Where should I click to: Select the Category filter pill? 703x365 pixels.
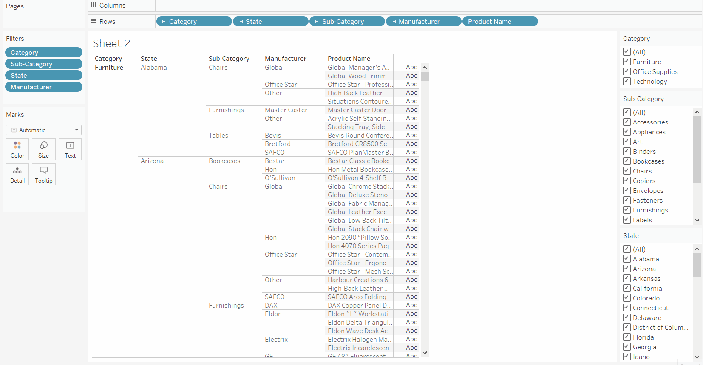pos(44,52)
